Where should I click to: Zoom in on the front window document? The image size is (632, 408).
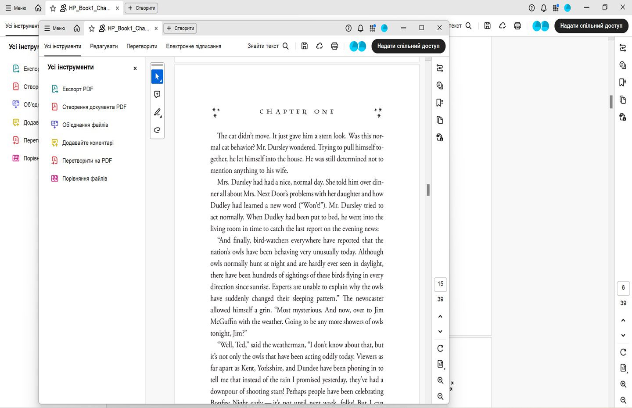[440, 380]
